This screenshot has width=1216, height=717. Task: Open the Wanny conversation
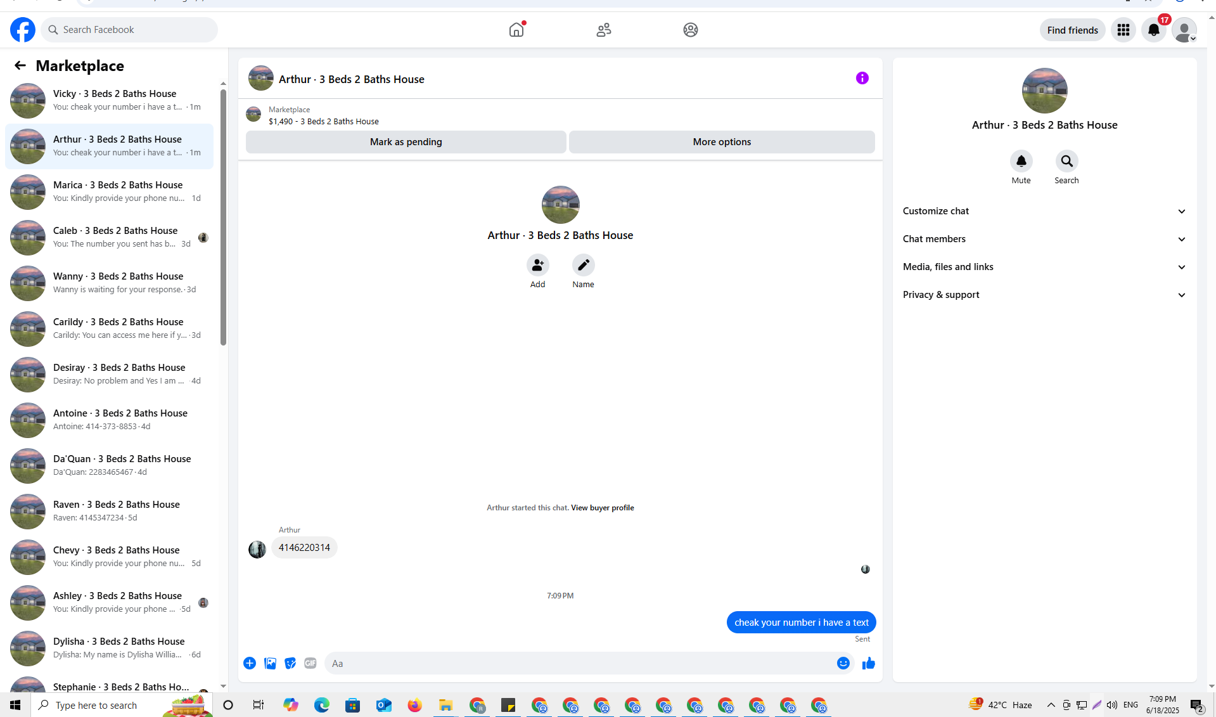pos(109,283)
